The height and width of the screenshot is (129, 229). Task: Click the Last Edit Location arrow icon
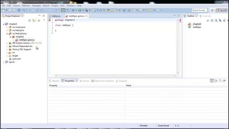tap(147, 10)
